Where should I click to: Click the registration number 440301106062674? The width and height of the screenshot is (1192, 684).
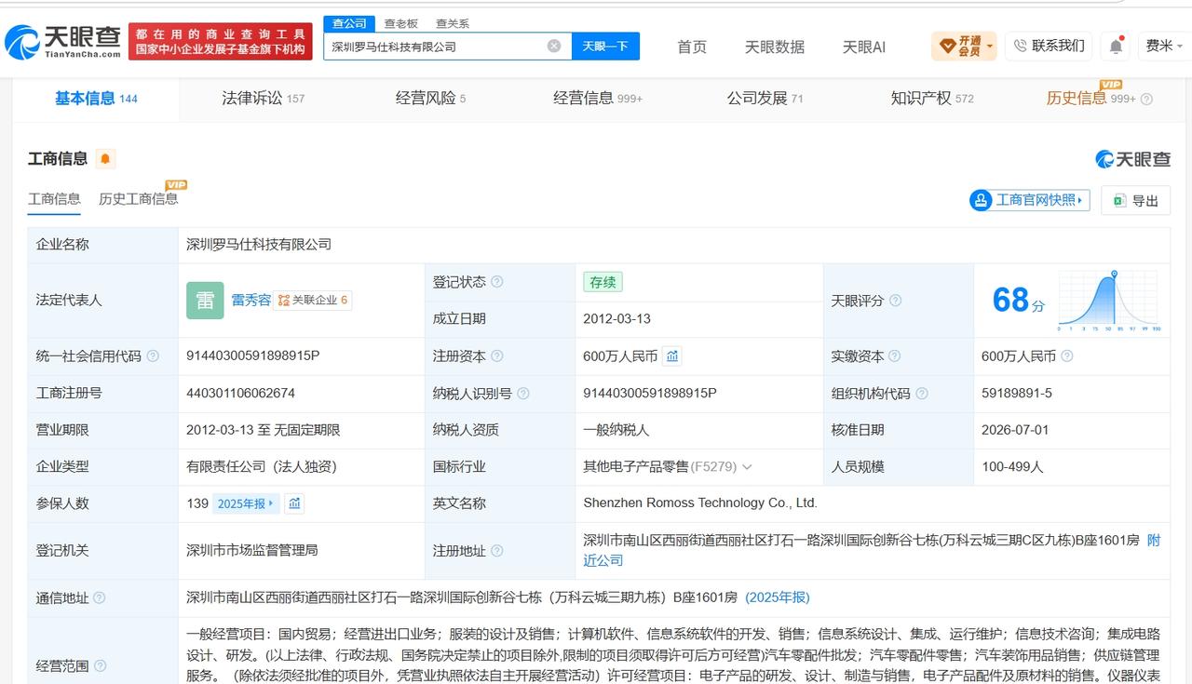(241, 394)
